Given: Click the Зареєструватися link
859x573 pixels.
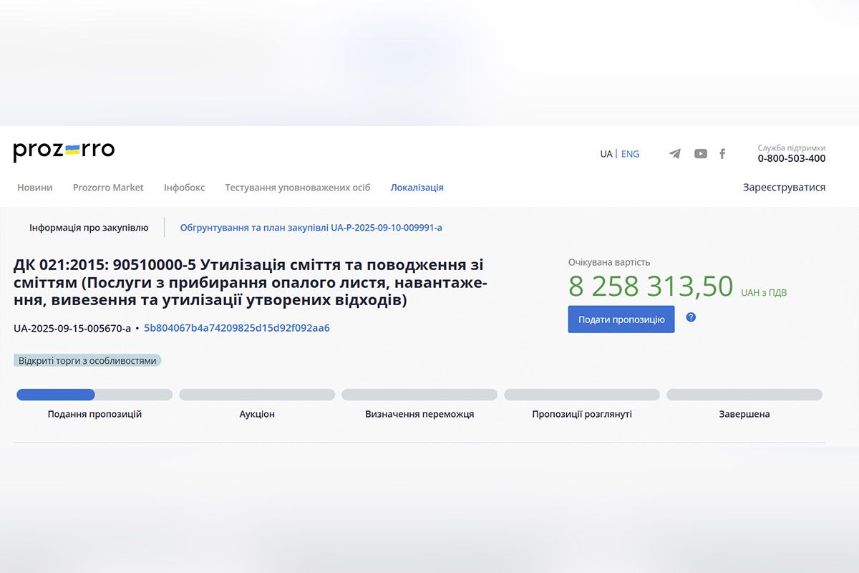Looking at the screenshot, I should pyautogui.click(x=785, y=187).
